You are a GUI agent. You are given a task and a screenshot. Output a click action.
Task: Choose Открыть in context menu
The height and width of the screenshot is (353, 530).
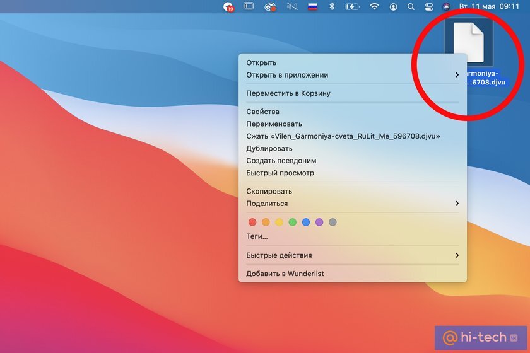click(353, 62)
